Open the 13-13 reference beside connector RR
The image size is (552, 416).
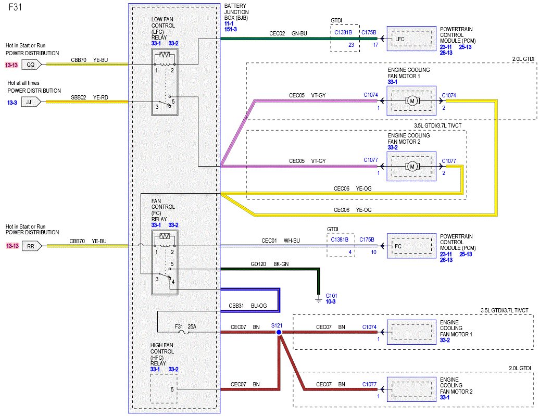pos(12,246)
